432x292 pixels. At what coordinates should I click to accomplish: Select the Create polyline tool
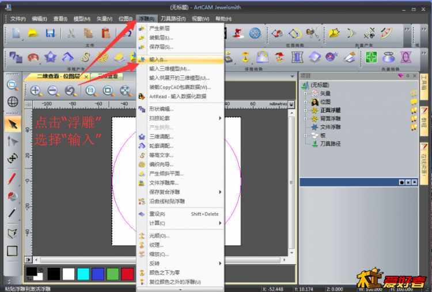tap(12, 234)
